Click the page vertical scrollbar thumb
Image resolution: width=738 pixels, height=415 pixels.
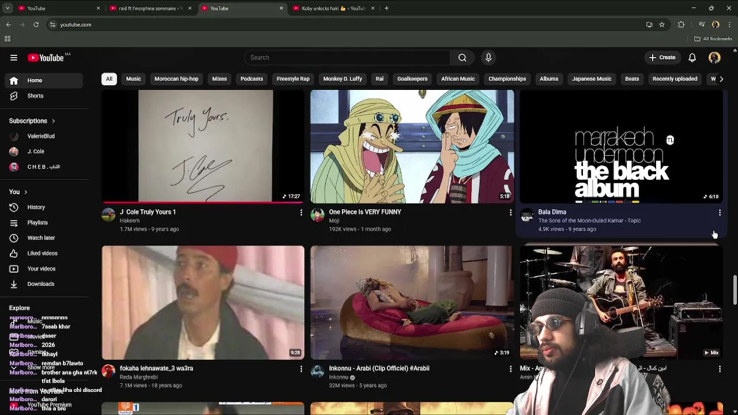735,290
